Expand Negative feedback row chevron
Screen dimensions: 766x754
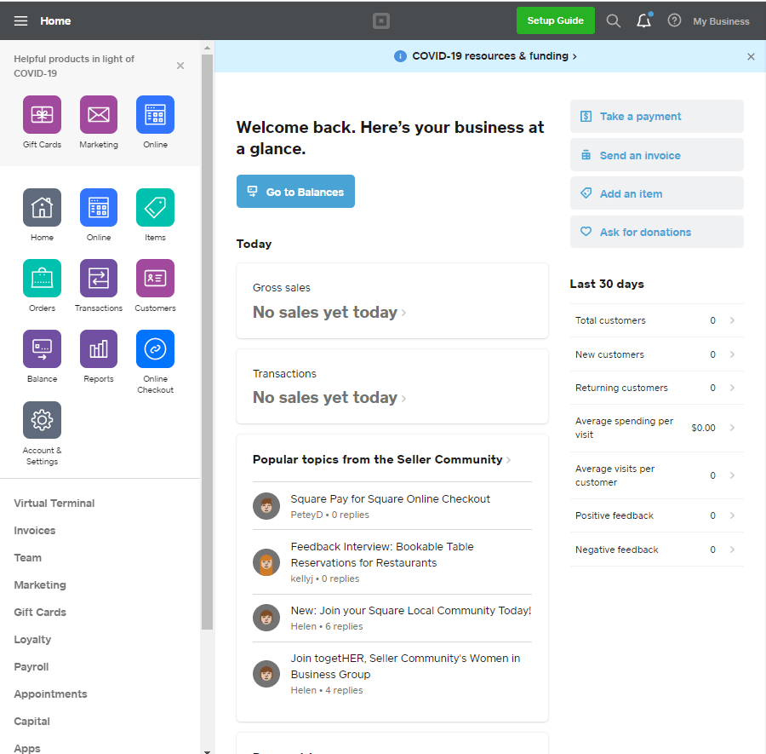click(x=732, y=550)
